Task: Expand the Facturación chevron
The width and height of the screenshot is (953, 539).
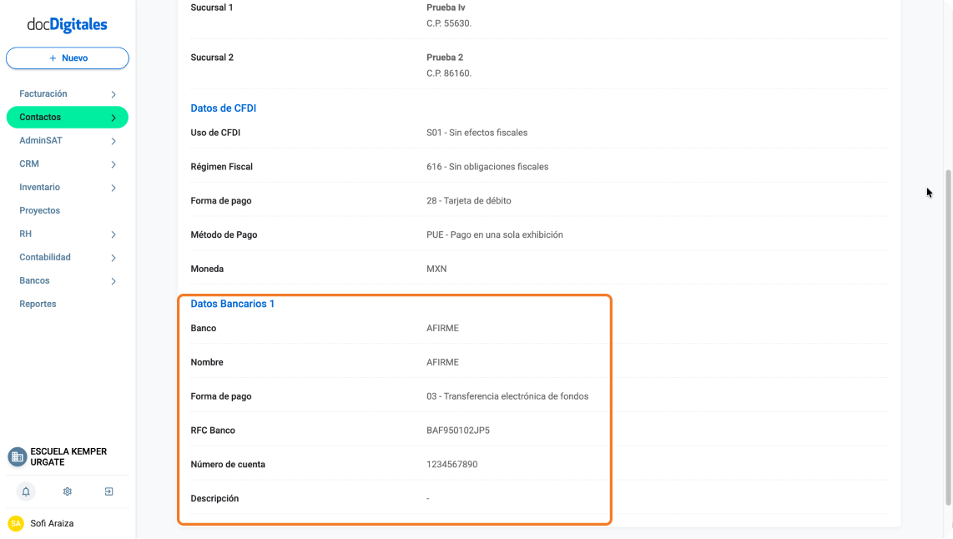Action: coord(113,94)
